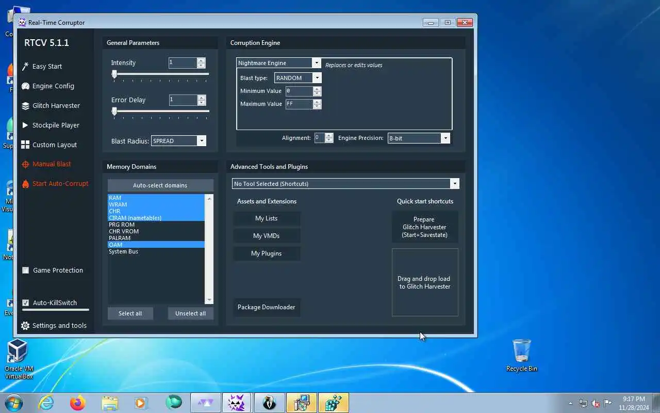Click Stockpile Player play icon

pos(25,125)
